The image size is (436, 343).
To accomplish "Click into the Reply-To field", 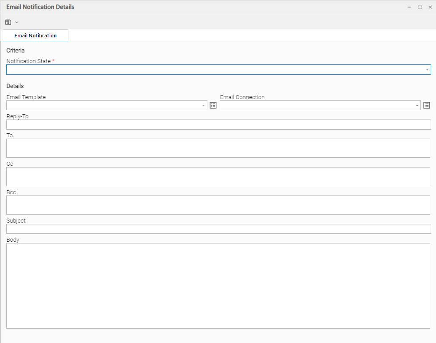I will coord(218,125).
